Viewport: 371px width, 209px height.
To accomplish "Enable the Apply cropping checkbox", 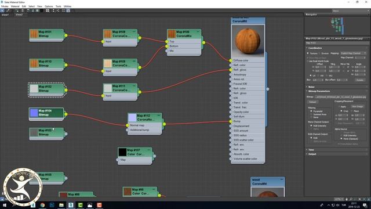I will [x=339, y=107].
